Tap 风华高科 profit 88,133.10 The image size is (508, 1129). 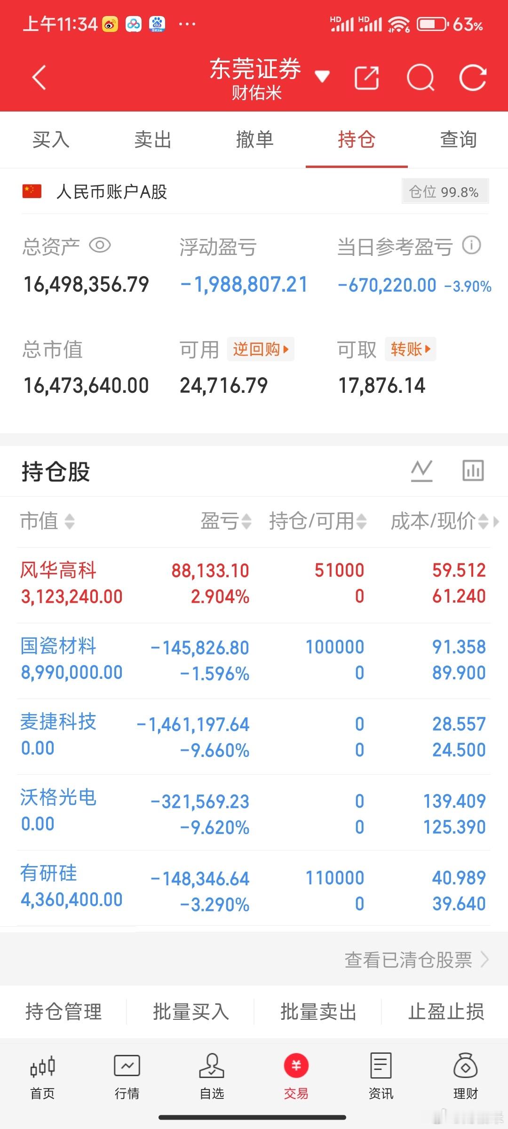point(210,571)
